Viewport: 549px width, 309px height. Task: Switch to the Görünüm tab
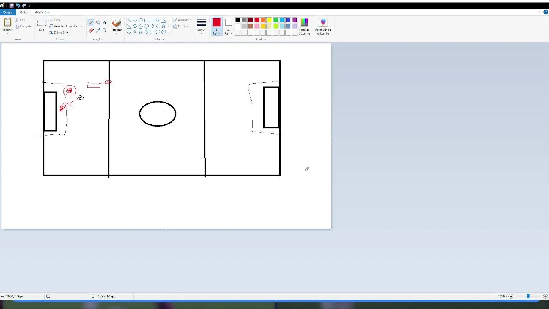pos(42,12)
